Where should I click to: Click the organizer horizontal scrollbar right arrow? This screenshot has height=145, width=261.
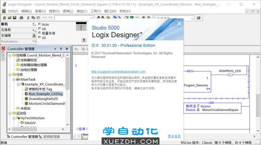[63, 129]
